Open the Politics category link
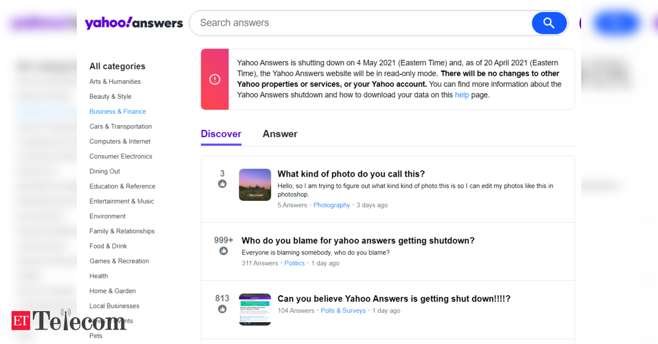This screenshot has width=658, height=344. coord(294,263)
